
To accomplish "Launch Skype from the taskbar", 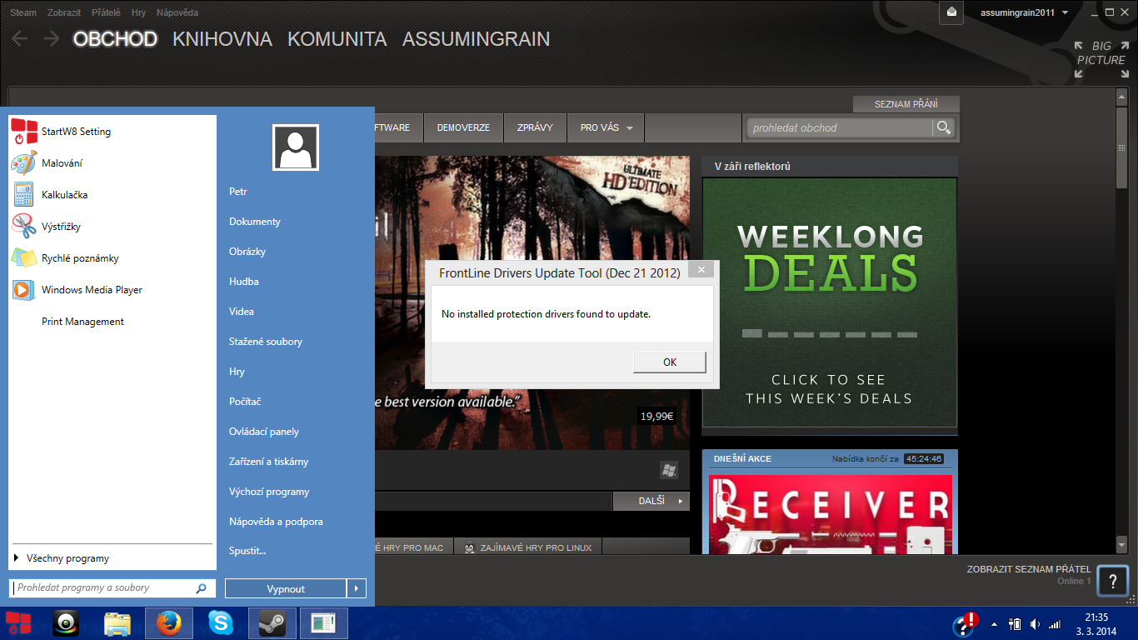I will 221,623.
